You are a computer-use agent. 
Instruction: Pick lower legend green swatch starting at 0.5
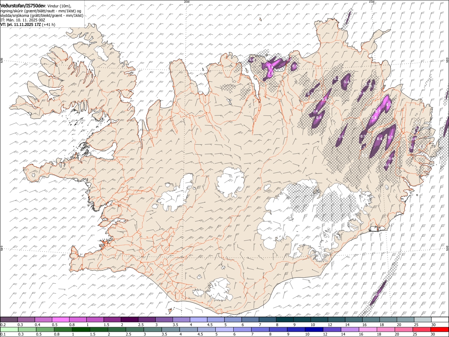tap(45, 329)
